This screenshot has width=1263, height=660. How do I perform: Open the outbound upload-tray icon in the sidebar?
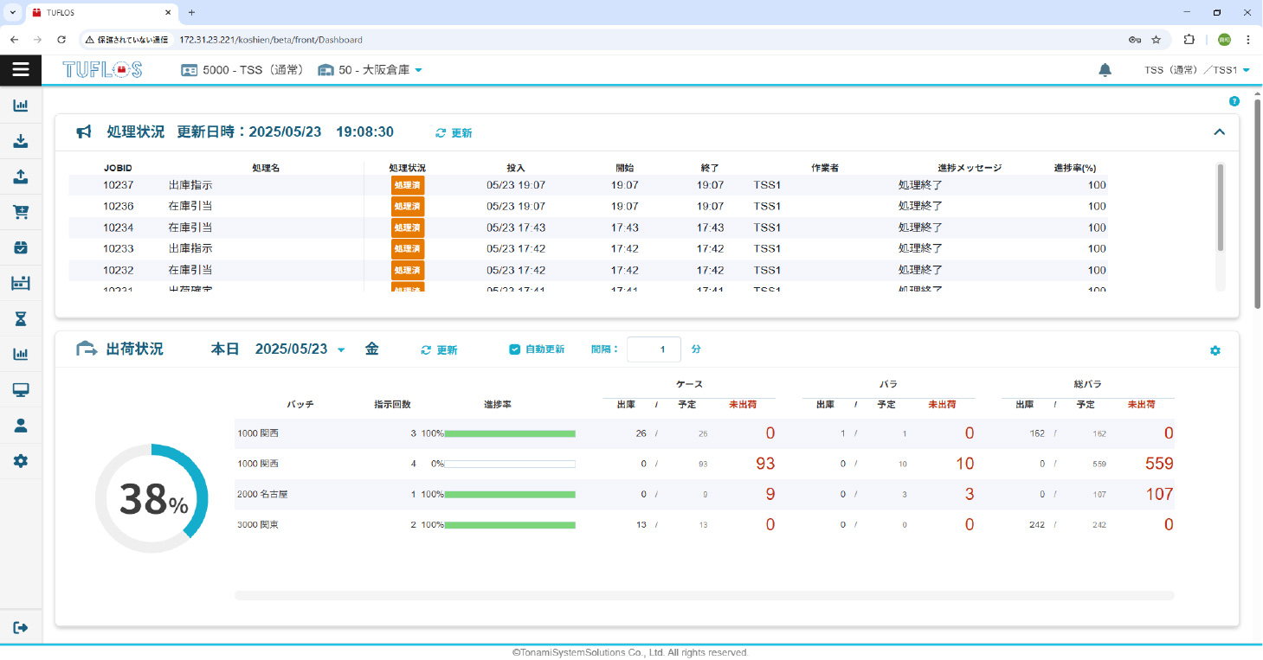(x=21, y=176)
